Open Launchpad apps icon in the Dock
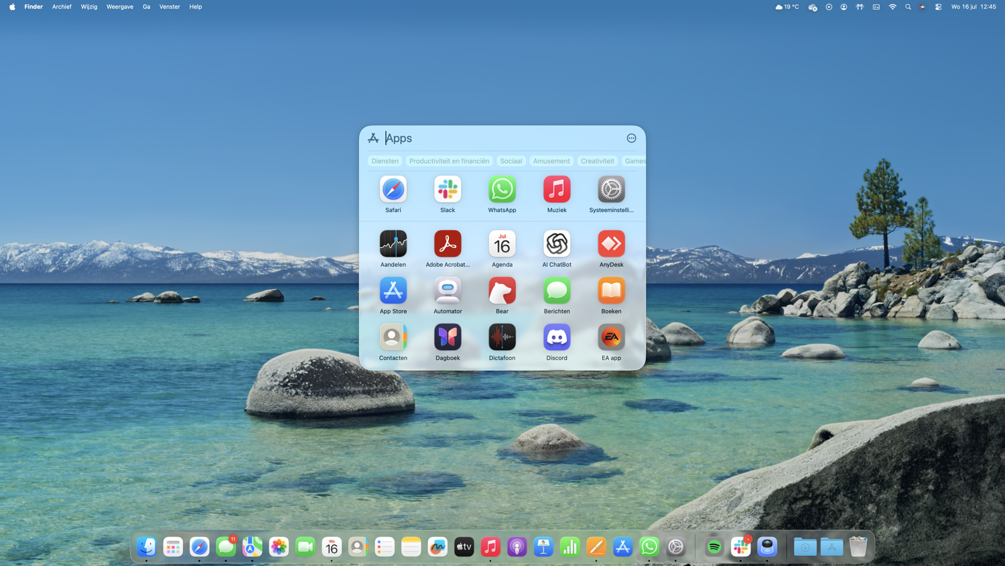Screen dimensions: 1005x566 pyautogui.click(x=173, y=547)
